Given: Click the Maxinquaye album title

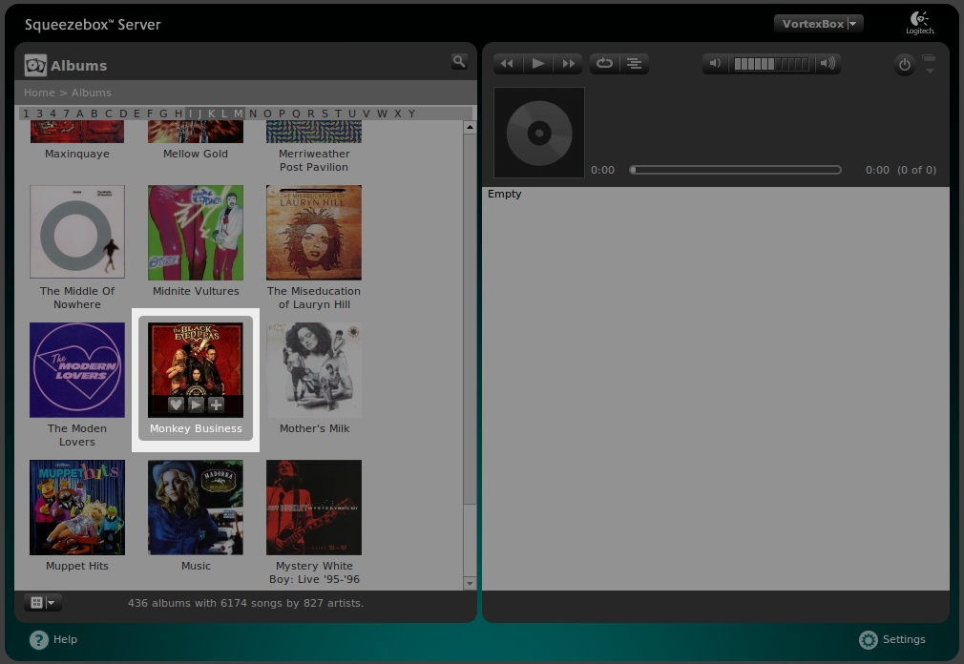Looking at the screenshot, I should tap(77, 154).
